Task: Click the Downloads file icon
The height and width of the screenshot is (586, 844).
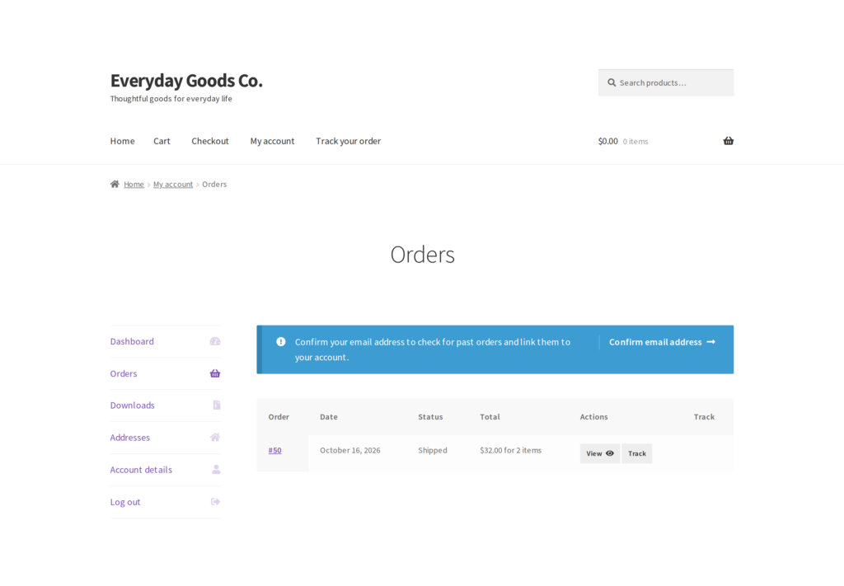Action: [217, 406]
